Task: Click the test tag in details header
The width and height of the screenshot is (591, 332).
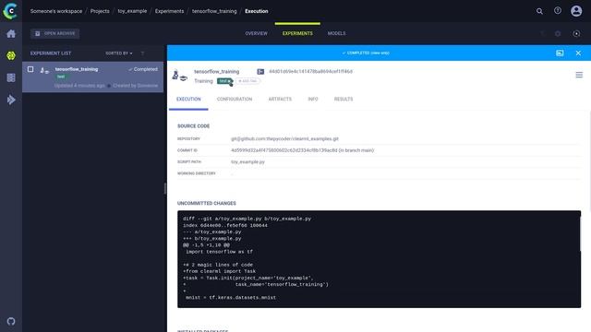Action: point(224,81)
